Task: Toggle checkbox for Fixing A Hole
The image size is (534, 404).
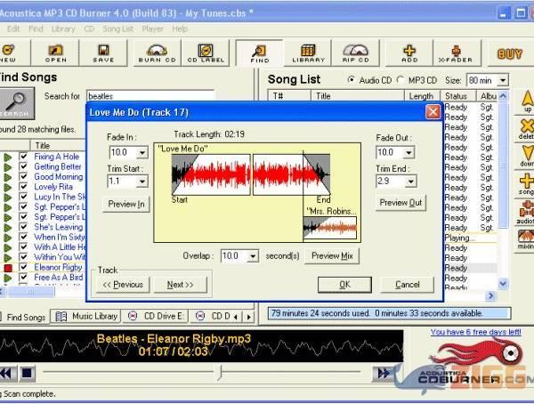Action: click(23, 157)
